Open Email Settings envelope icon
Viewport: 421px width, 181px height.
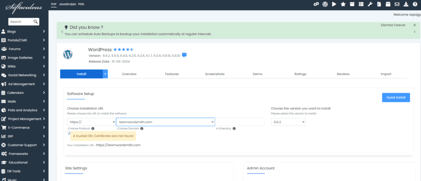pos(397,4)
